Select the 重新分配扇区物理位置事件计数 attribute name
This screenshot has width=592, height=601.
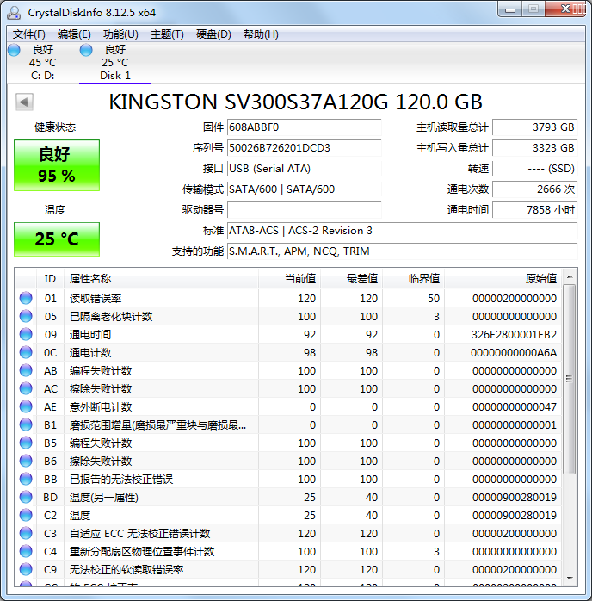[x=142, y=552]
